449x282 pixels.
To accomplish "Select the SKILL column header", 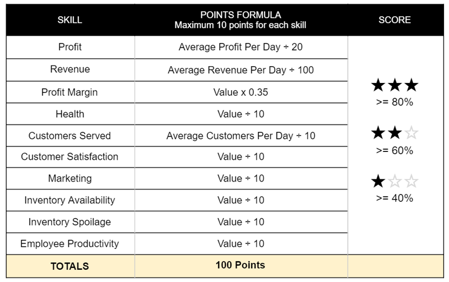I will [70, 20].
